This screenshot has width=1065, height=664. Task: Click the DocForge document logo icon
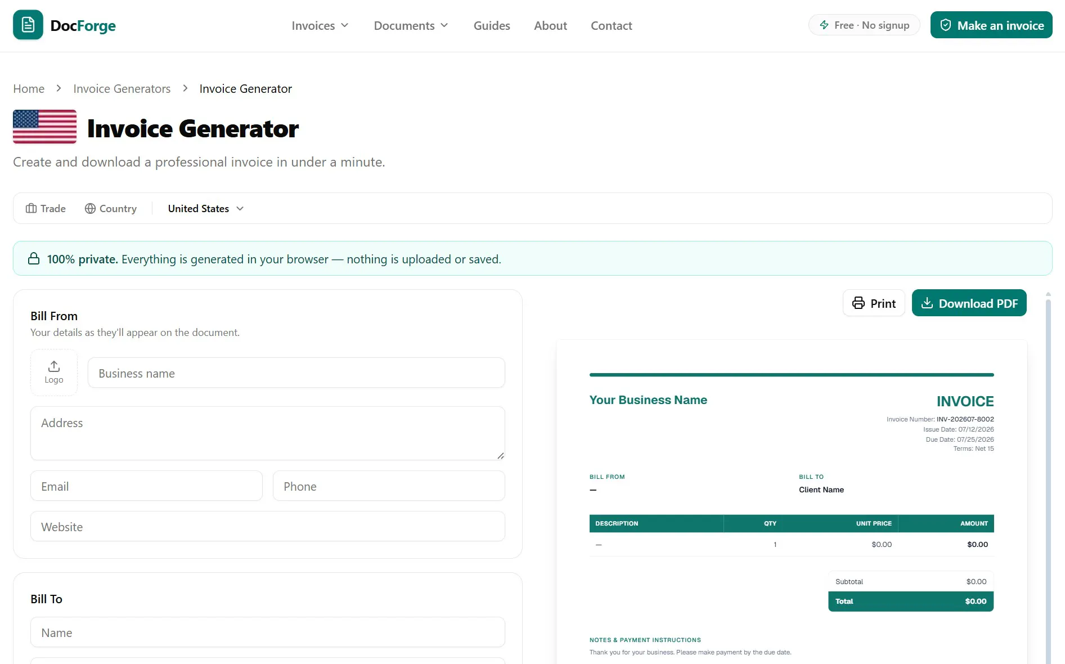(x=28, y=25)
